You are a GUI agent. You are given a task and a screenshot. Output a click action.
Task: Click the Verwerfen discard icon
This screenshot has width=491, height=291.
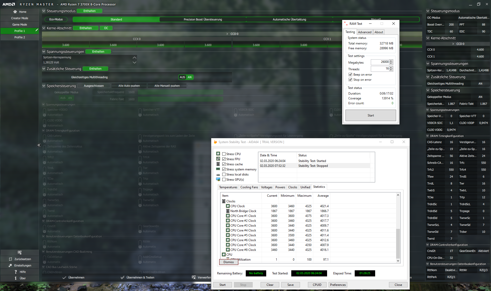tap(194, 277)
